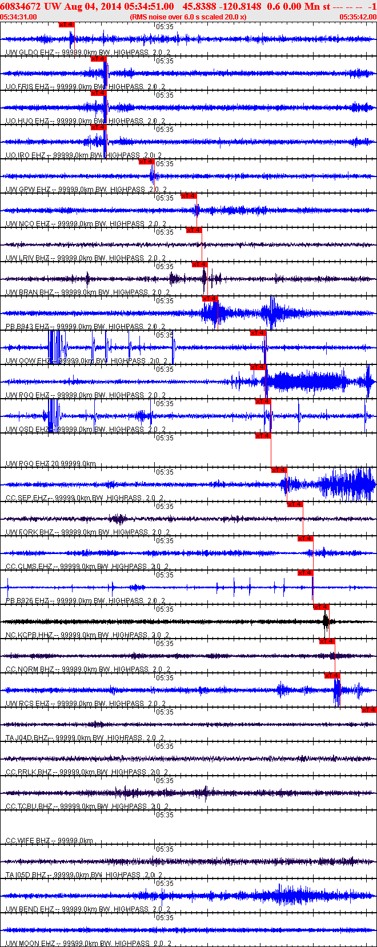This screenshot has height=947, width=377.
Task: Select the UW RCS EHZ station label
Action: coord(86,704)
